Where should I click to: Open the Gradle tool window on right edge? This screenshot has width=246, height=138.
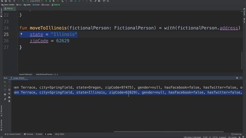click(x=244, y=12)
